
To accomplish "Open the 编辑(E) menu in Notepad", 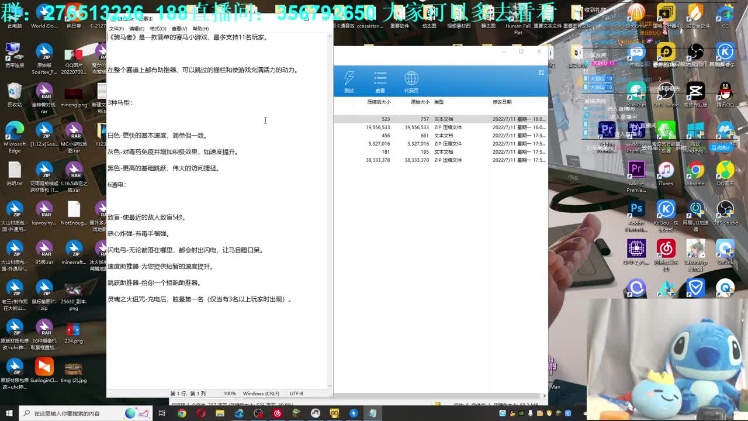I will 136,27.
